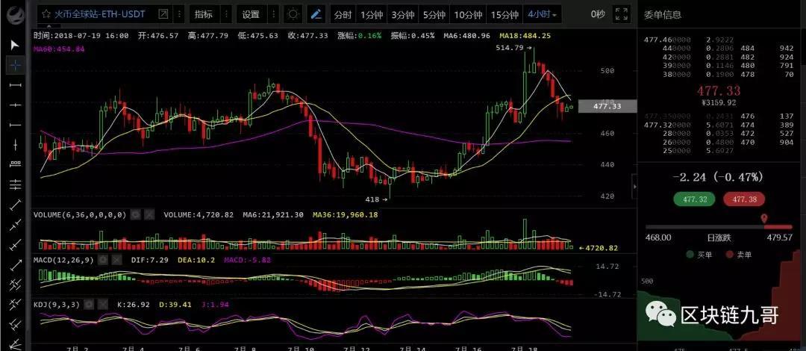Viewport: 806px width, 351px height.
Task: Click the green 477.32 bid button
Action: pos(693,199)
